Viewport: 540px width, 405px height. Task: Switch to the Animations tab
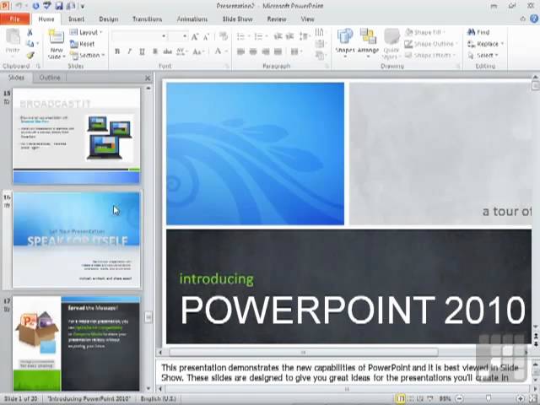pos(192,19)
